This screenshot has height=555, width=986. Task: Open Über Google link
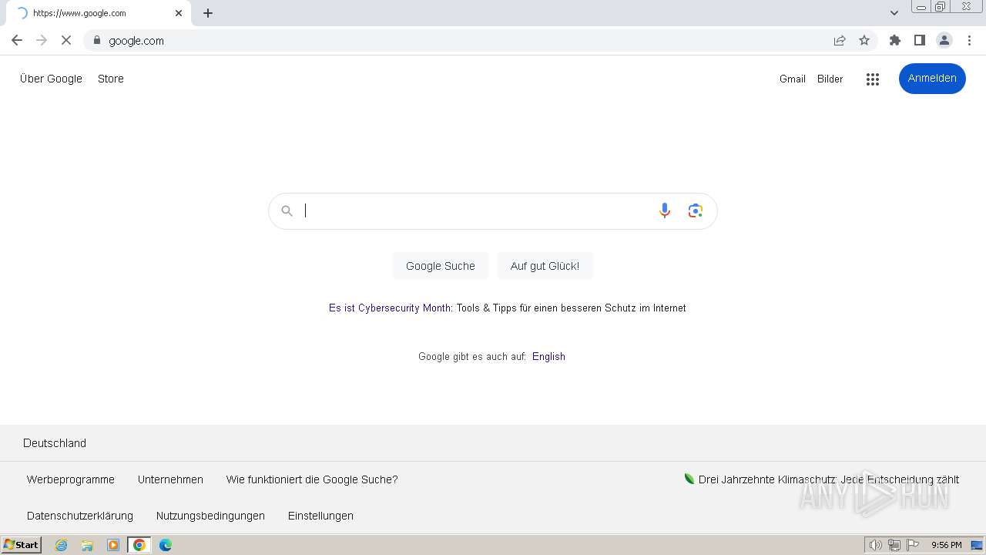click(51, 79)
